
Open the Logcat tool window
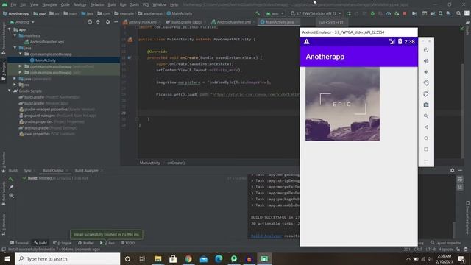pyautogui.click(x=63, y=243)
